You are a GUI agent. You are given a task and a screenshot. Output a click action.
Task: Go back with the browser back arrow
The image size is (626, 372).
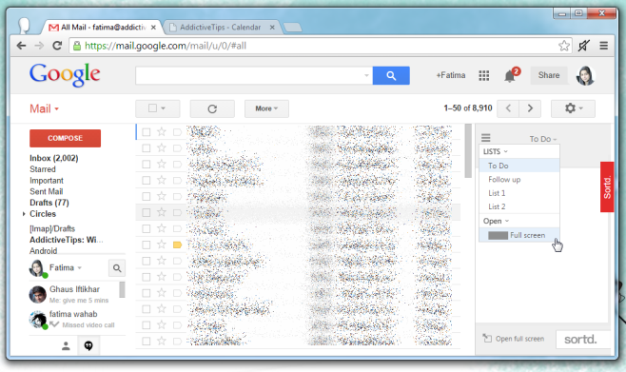[21, 46]
